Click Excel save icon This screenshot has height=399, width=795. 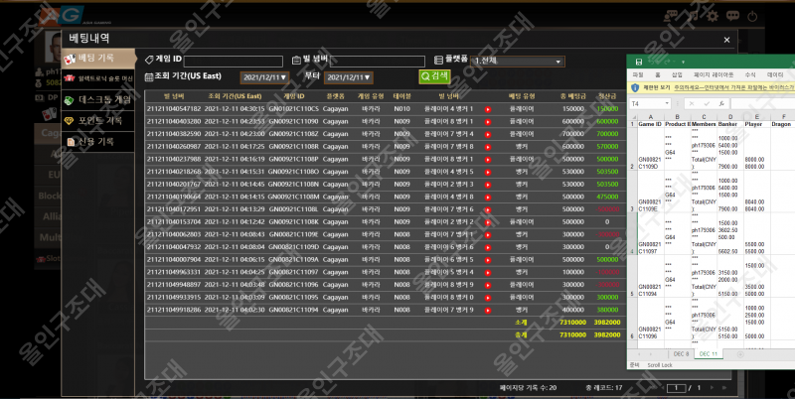click(x=639, y=62)
